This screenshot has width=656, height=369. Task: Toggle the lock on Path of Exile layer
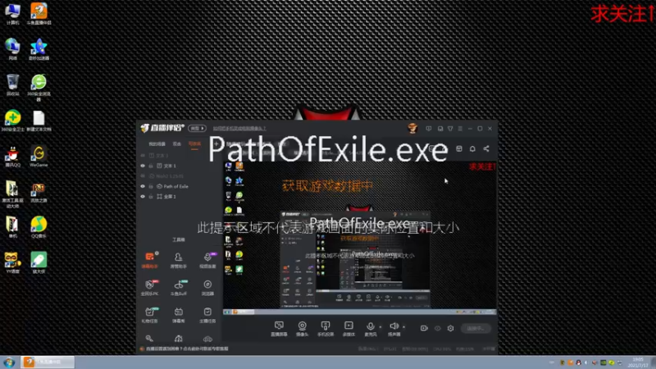(x=151, y=186)
